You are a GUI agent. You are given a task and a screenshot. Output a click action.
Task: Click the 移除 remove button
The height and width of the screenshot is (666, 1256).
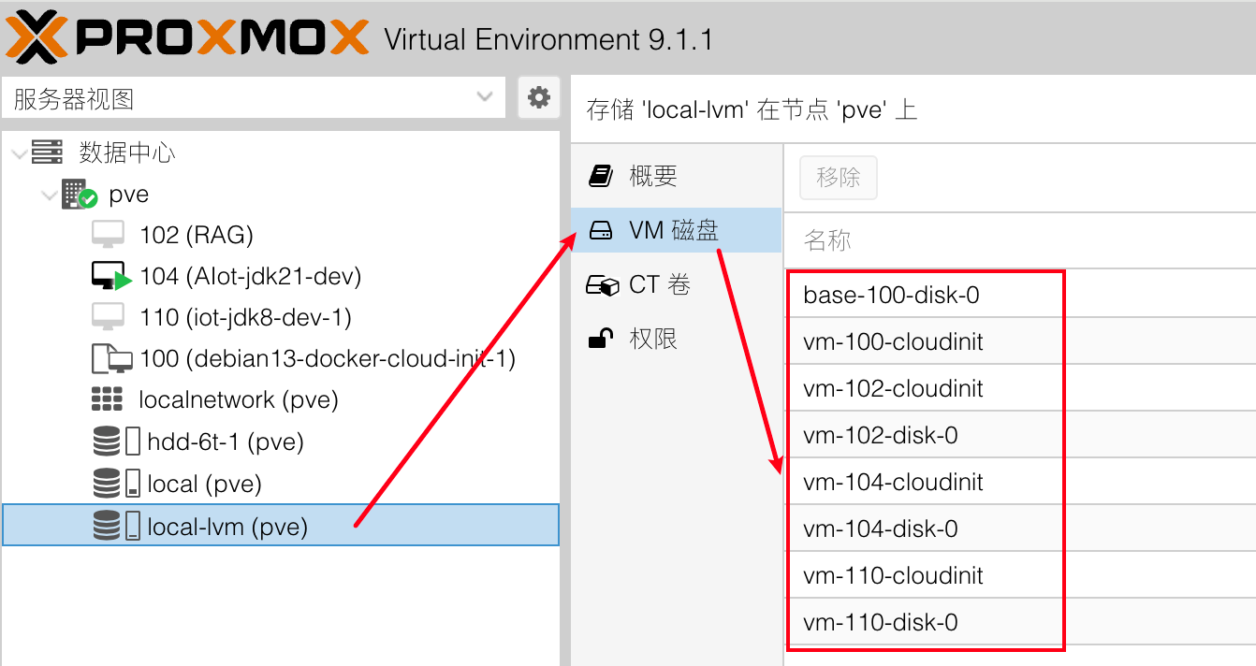(838, 178)
